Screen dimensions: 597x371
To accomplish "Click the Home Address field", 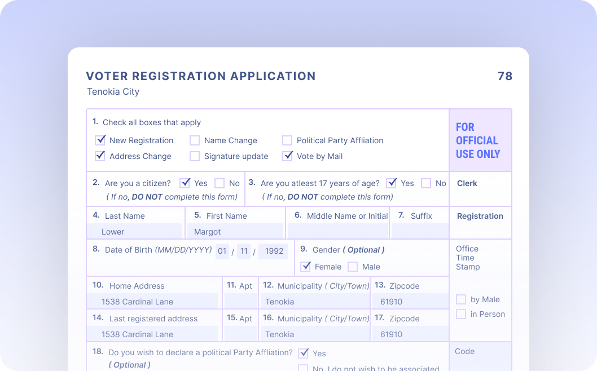I will click(x=152, y=302).
